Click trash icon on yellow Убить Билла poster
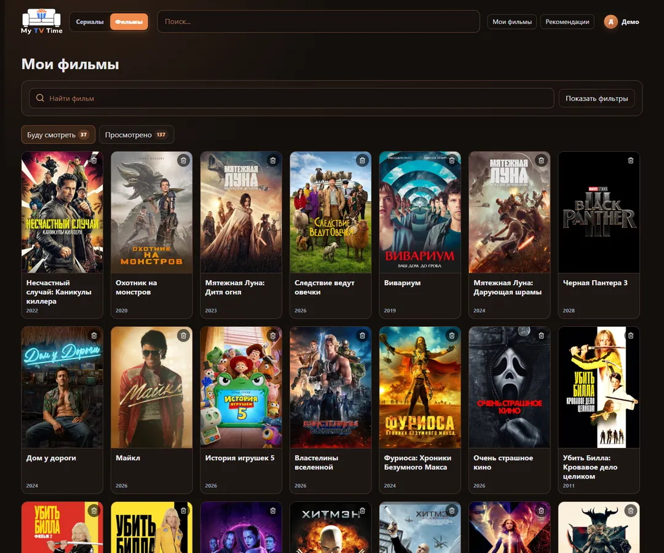Viewport: 664px width, 553px height. pyautogui.click(x=183, y=511)
